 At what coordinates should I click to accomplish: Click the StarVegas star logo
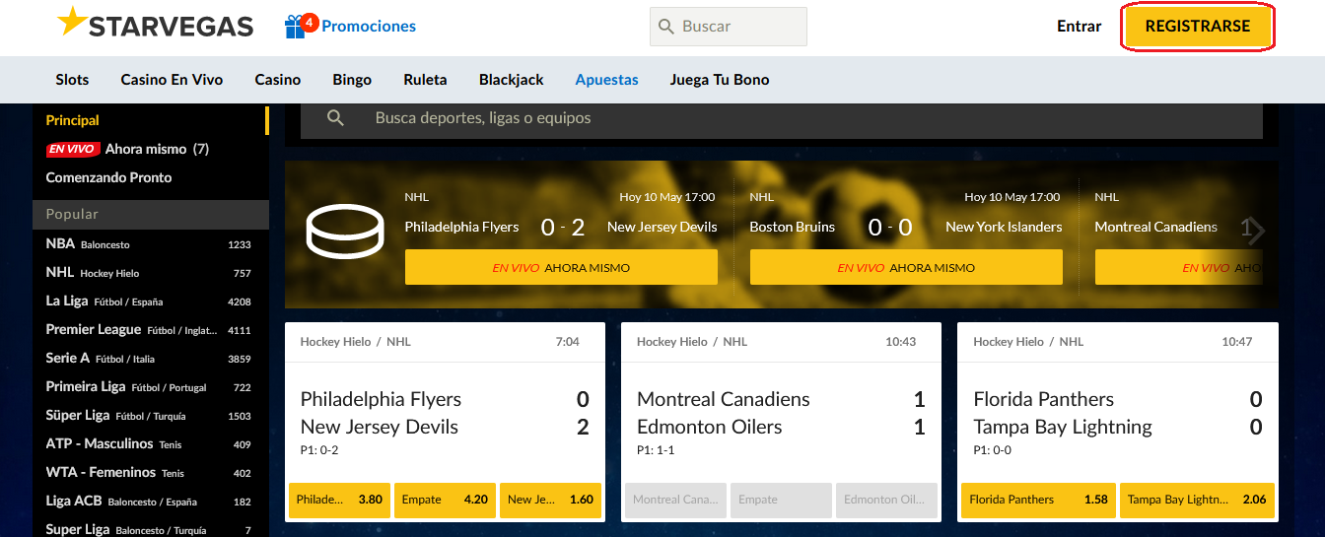[x=73, y=21]
